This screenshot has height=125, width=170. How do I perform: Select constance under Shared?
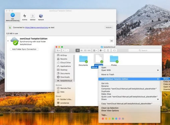(x=64, y=103)
